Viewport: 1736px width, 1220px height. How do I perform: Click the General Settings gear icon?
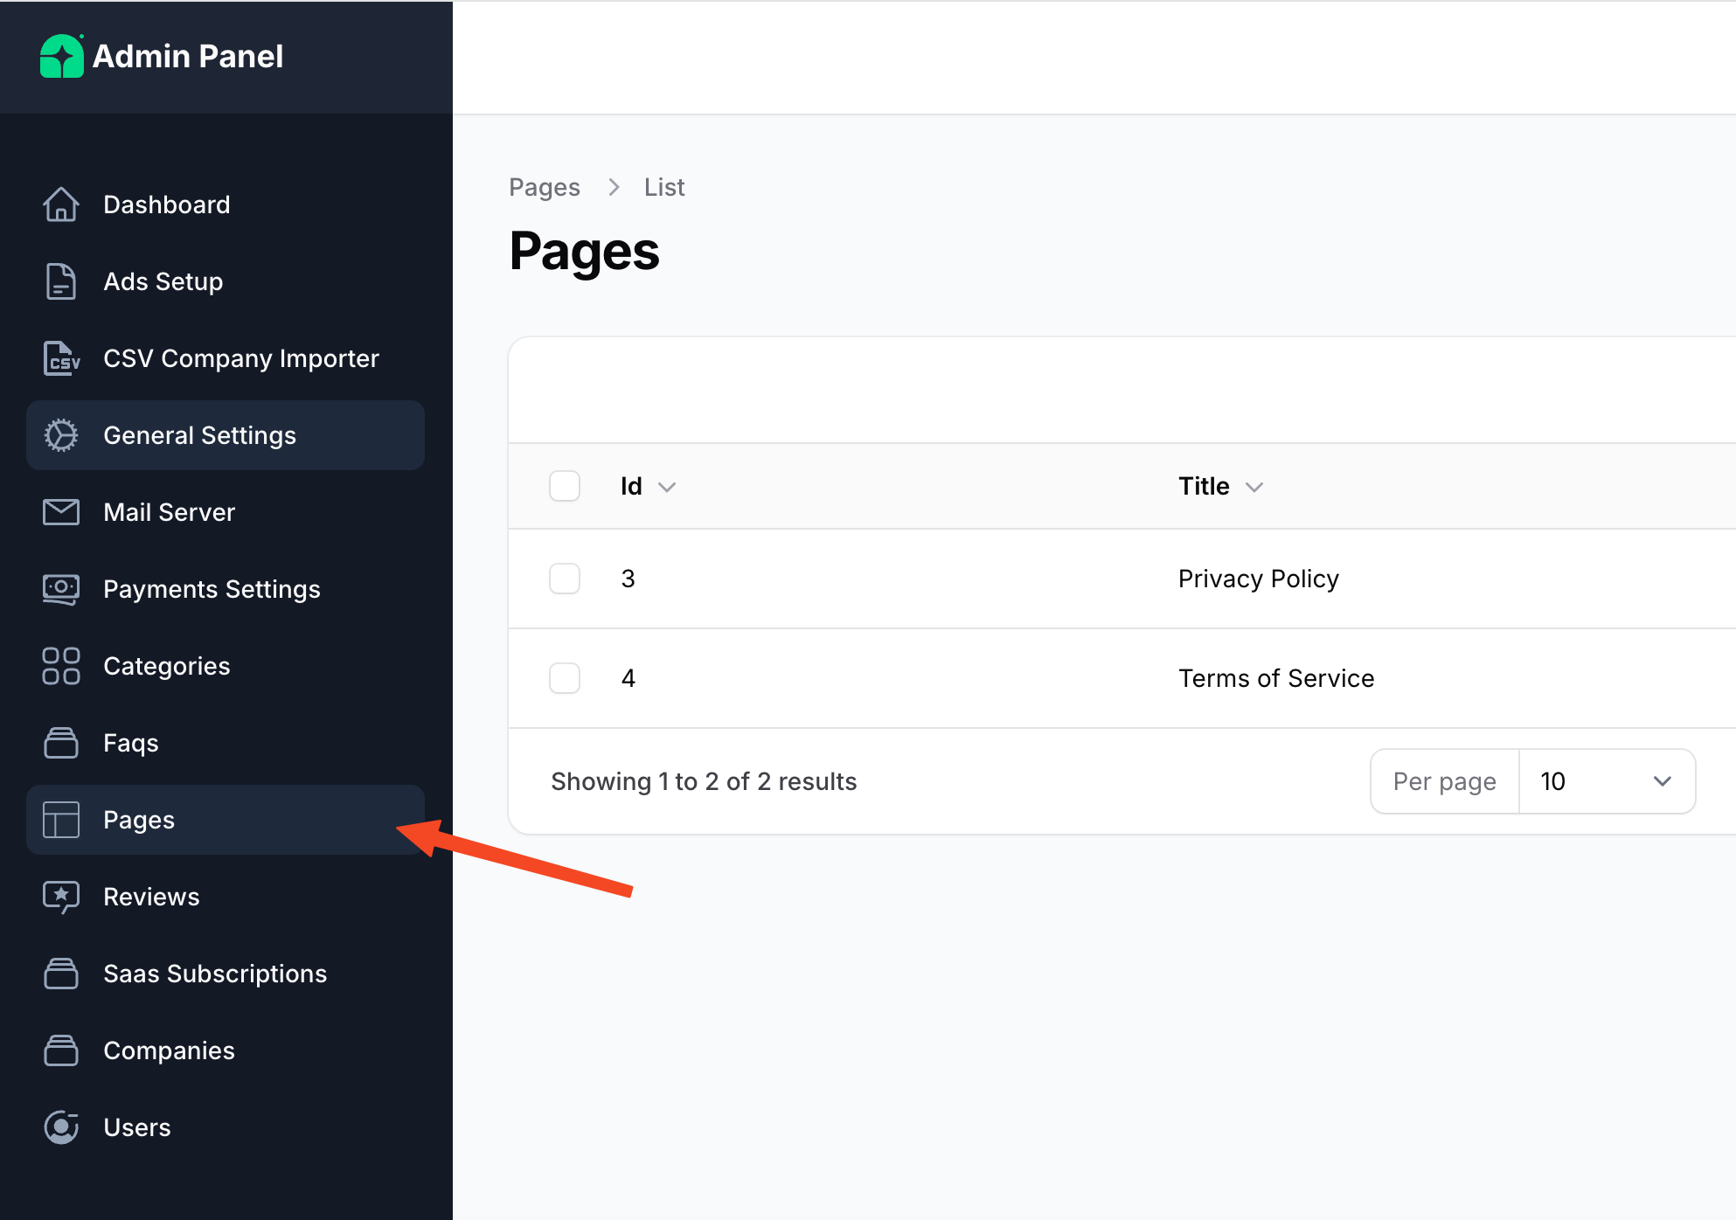click(x=61, y=435)
